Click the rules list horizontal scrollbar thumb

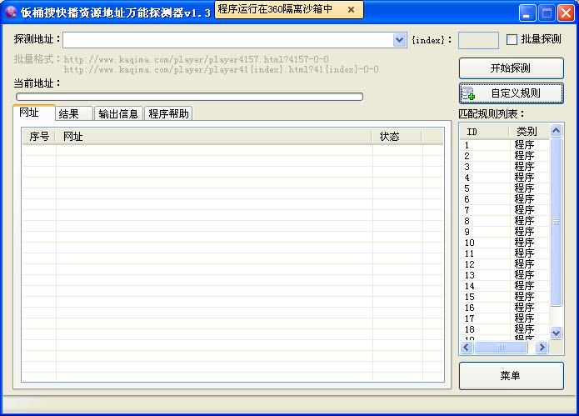tap(501, 347)
